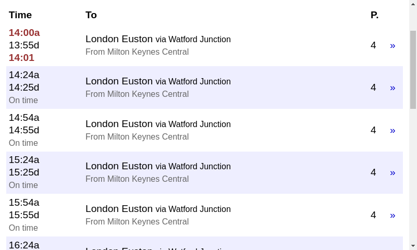Select delayed London Euston service expected 14:01
The width and height of the screenshot is (417, 250).
point(204,45)
